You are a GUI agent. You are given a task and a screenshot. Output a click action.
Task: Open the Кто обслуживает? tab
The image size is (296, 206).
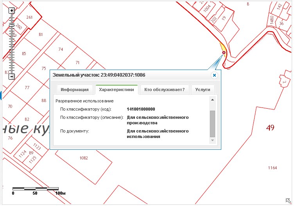165,90
